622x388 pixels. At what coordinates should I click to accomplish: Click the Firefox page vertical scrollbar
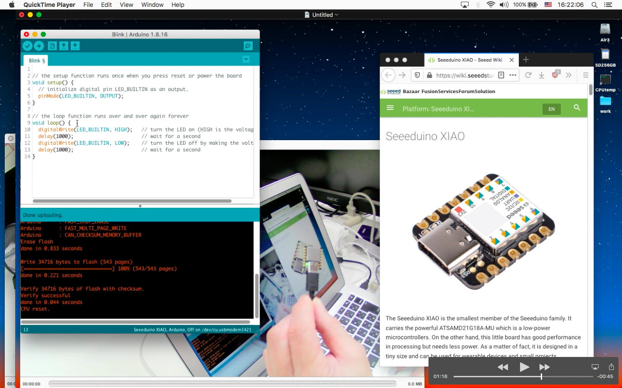point(590,90)
